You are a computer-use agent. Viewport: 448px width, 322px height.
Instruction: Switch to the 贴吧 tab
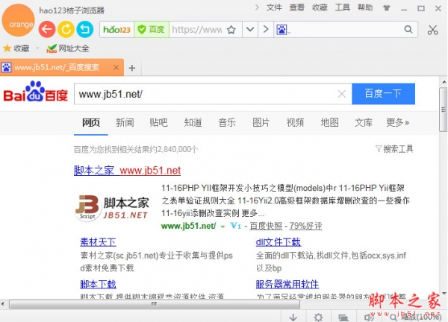158,123
